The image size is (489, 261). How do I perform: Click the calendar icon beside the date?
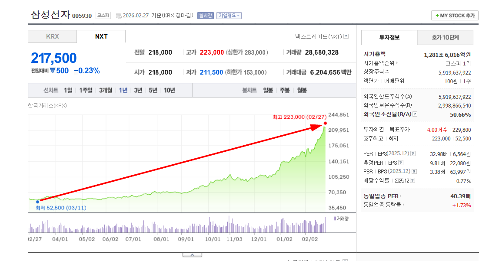point(119,16)
